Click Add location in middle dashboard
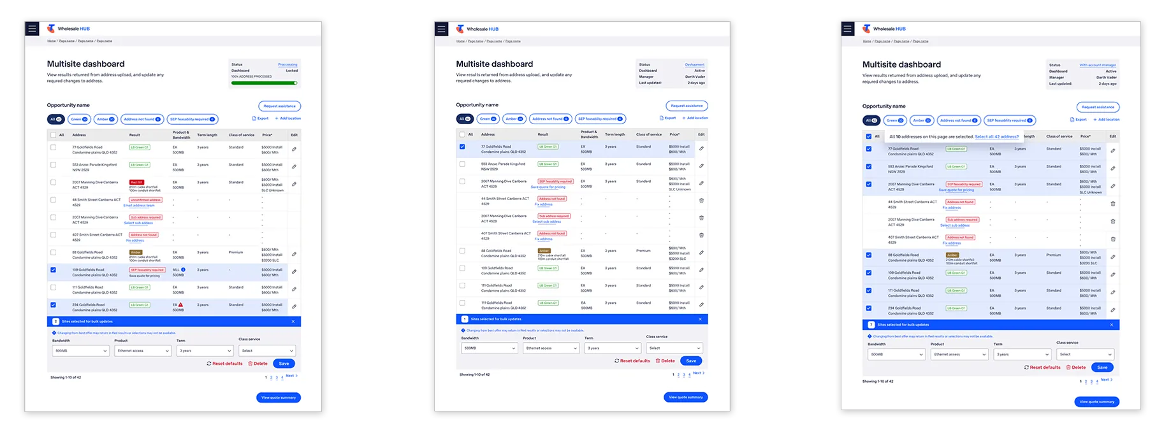The width and height of the screenshot is (1164, 435). point(695,118)
